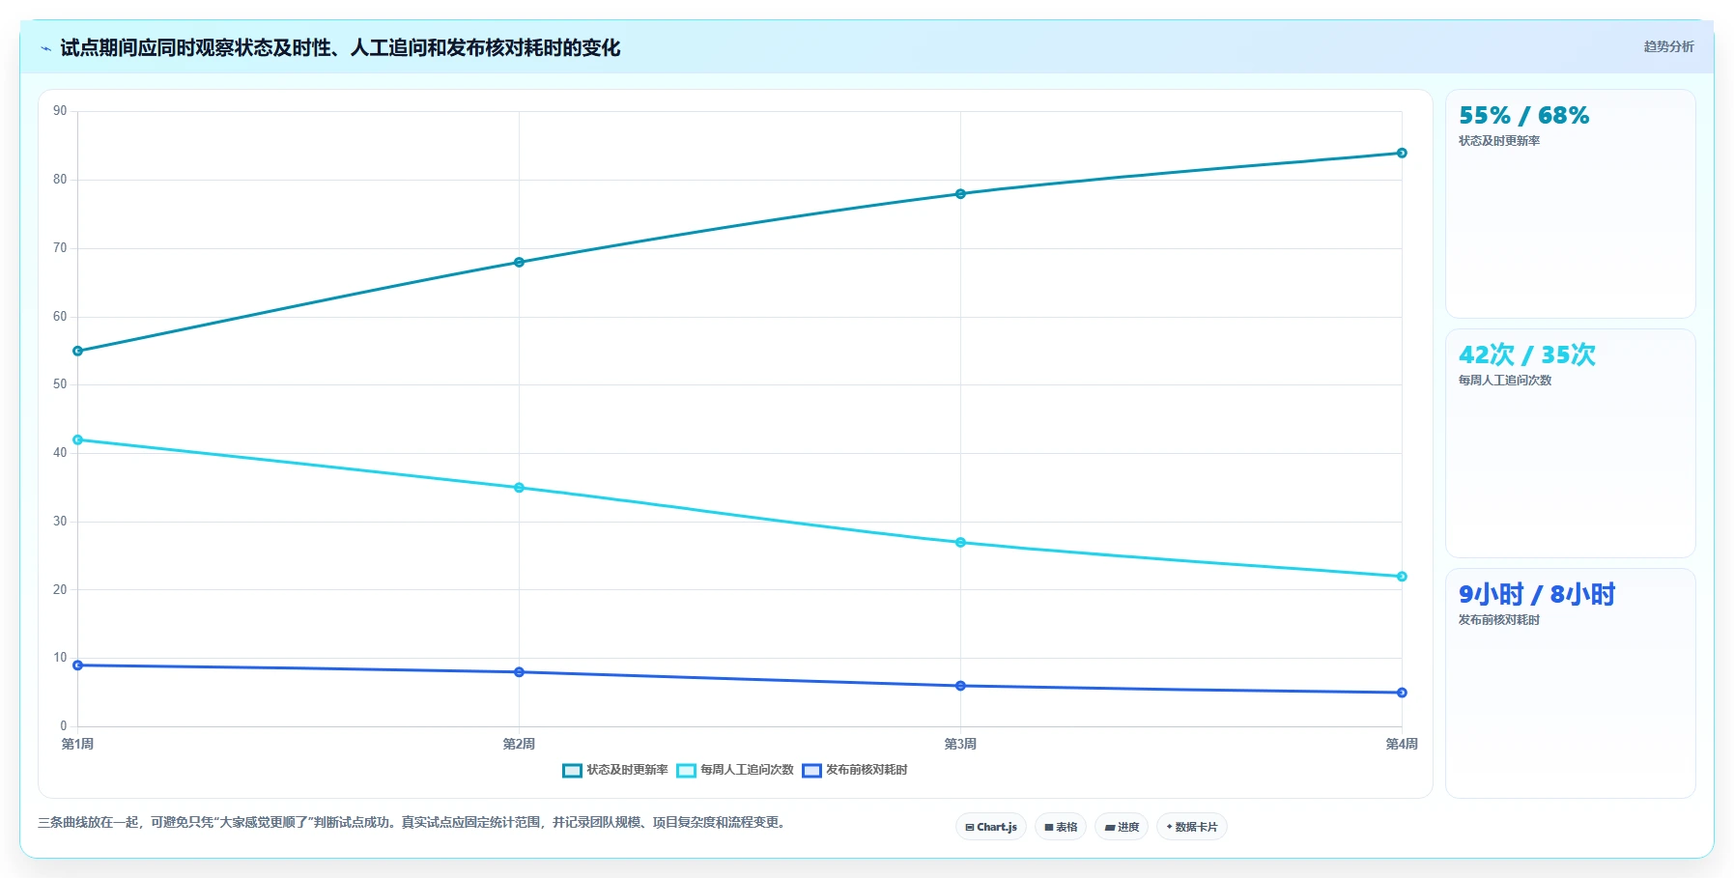Select the Chart.js tag
This screenshot has width=1734, height=878.
point(991,827)
